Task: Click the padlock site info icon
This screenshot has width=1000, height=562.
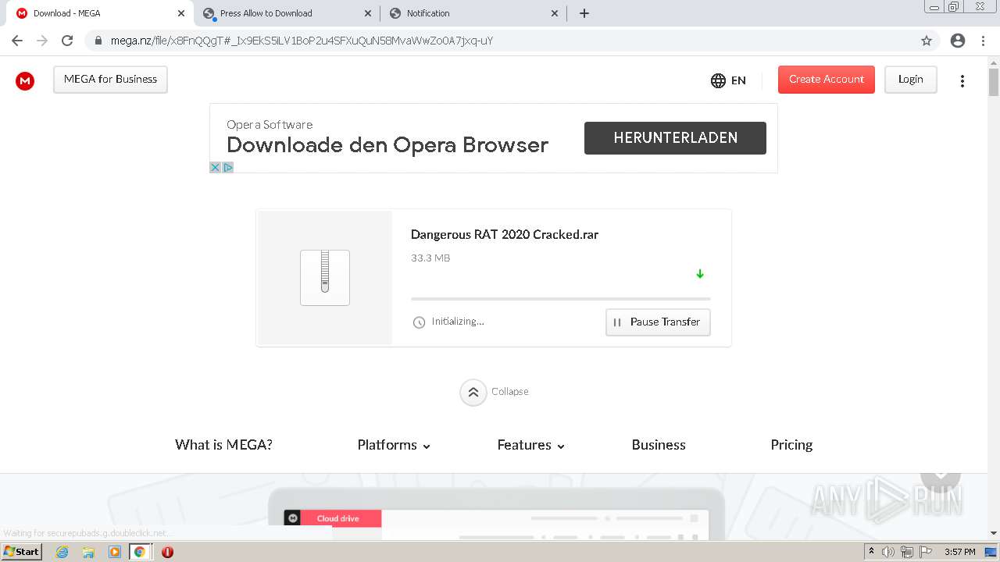Action: coord(98,41)
